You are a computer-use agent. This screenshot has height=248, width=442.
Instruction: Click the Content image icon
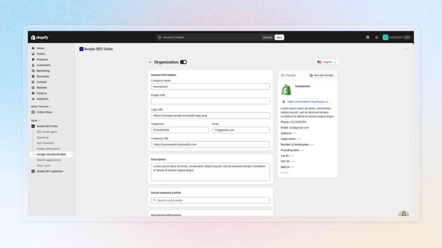pos(33,82)
